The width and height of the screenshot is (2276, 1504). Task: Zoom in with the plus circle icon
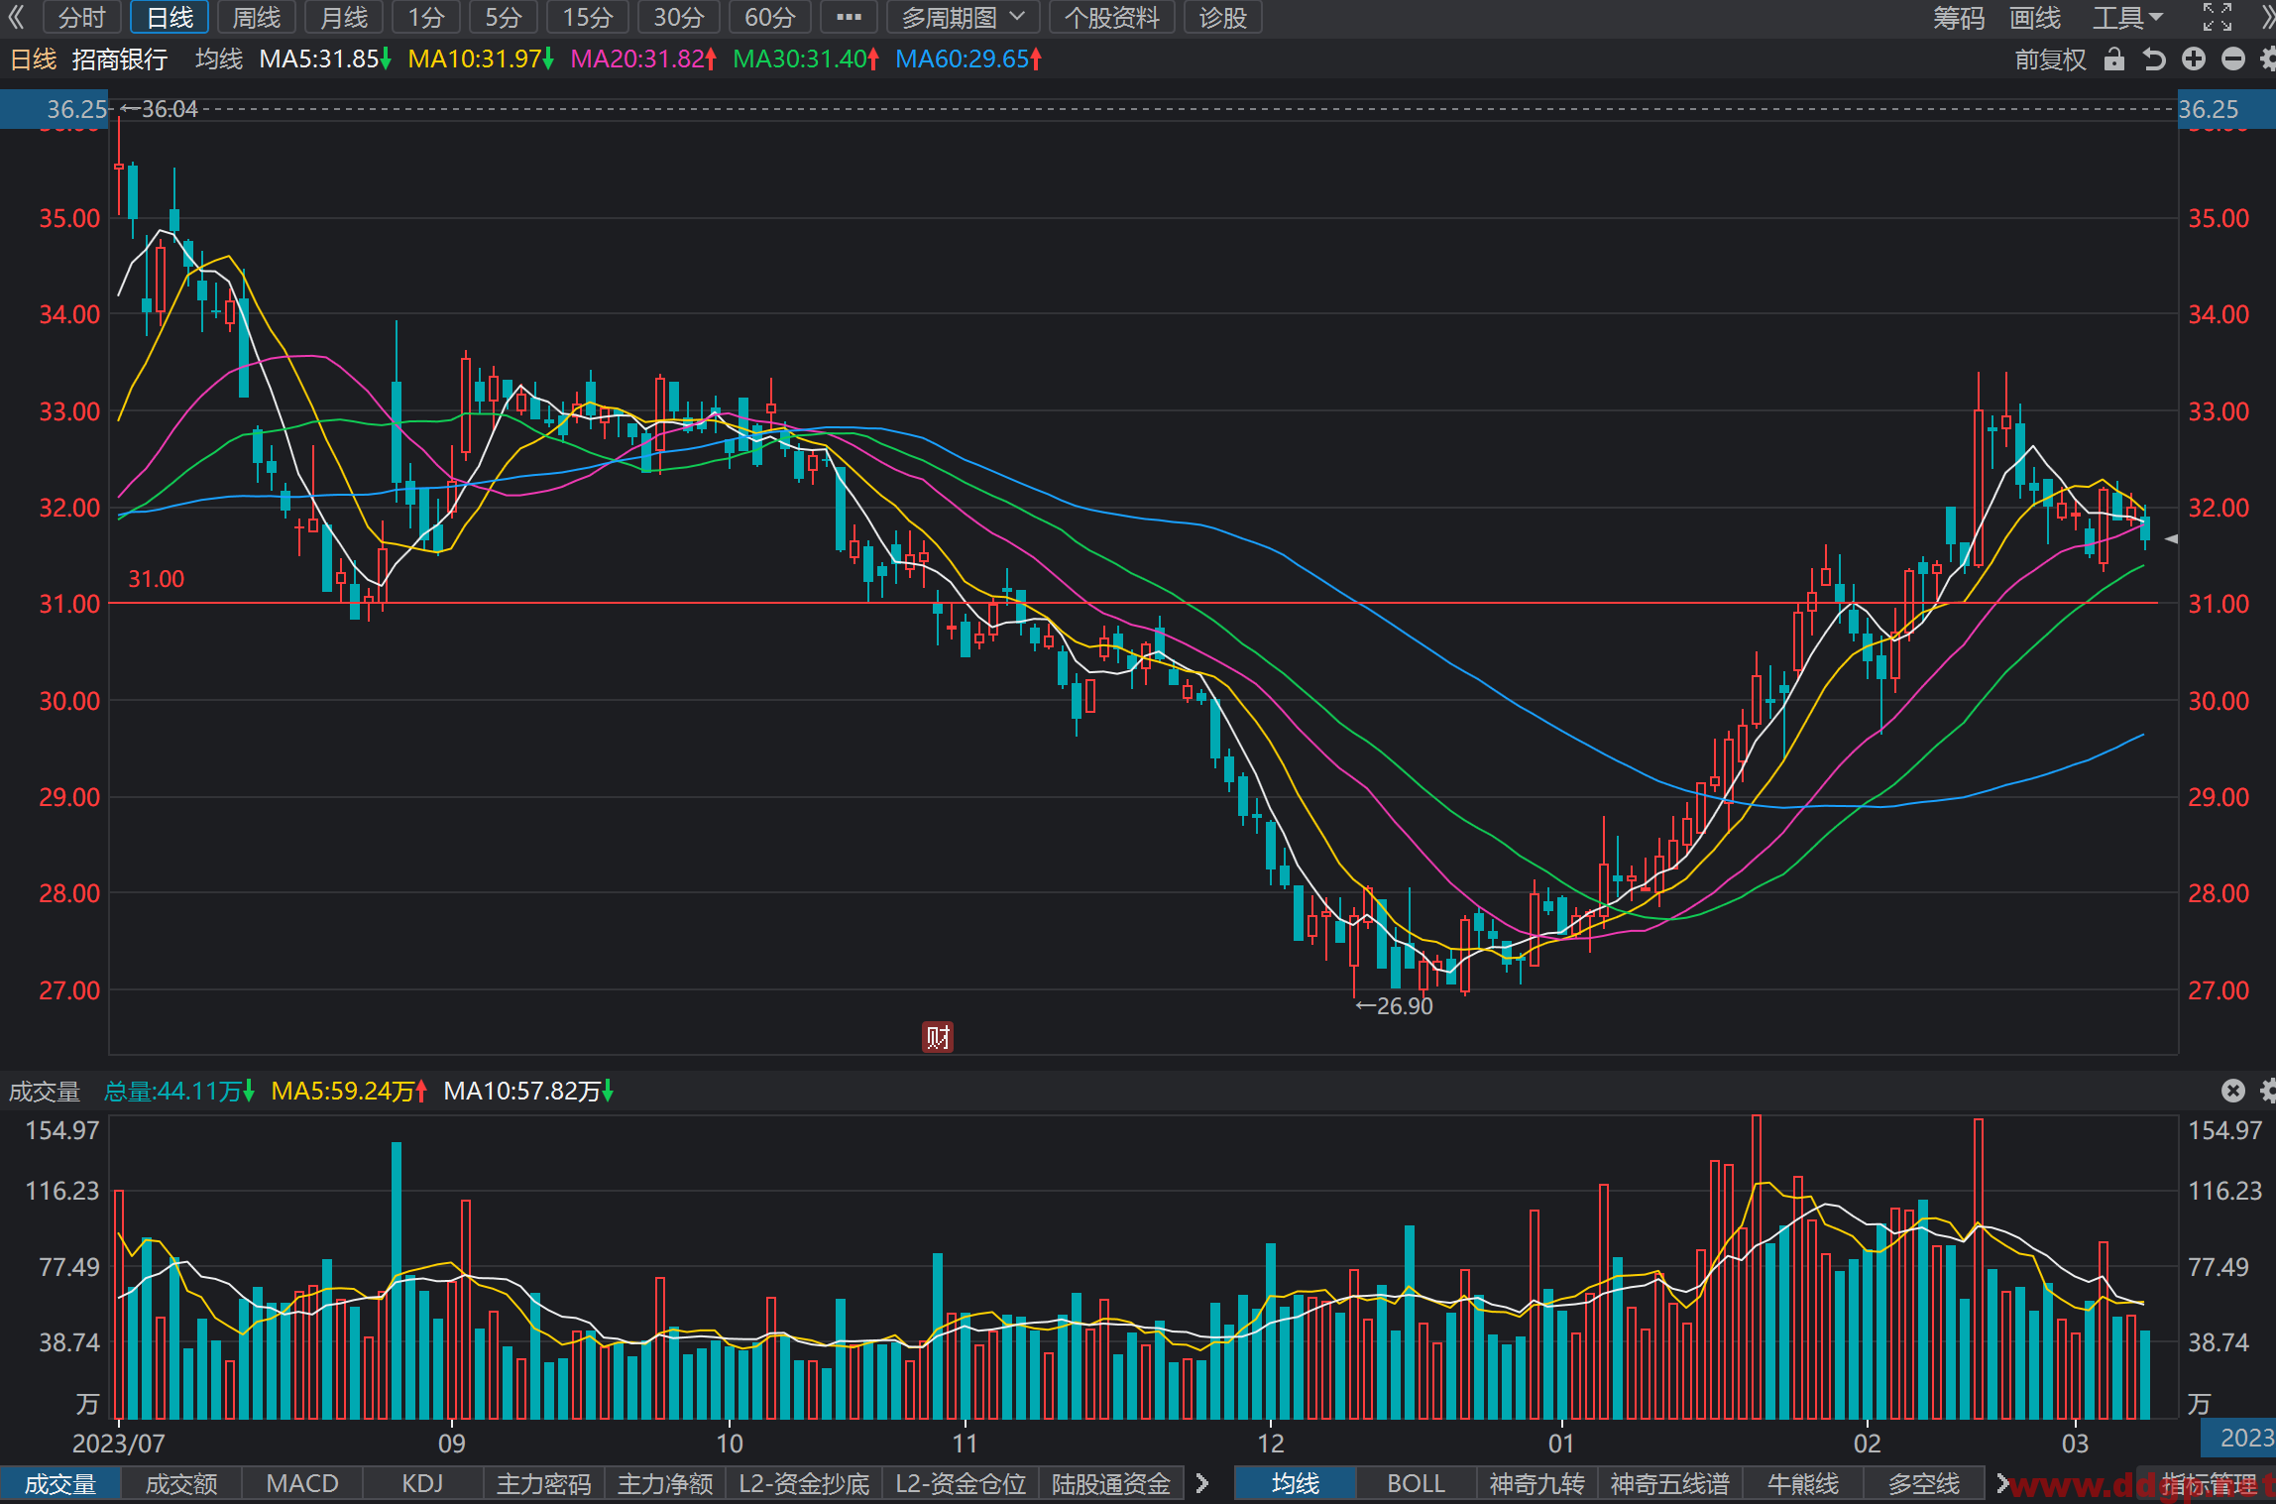coord(2194,59)
